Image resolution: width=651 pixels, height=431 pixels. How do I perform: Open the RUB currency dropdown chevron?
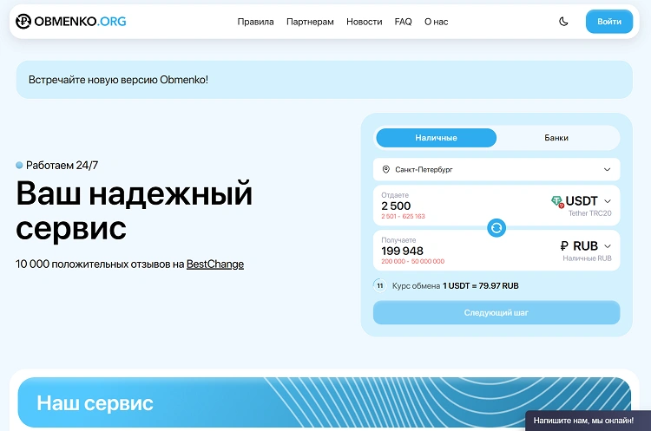tap(608, 246)
